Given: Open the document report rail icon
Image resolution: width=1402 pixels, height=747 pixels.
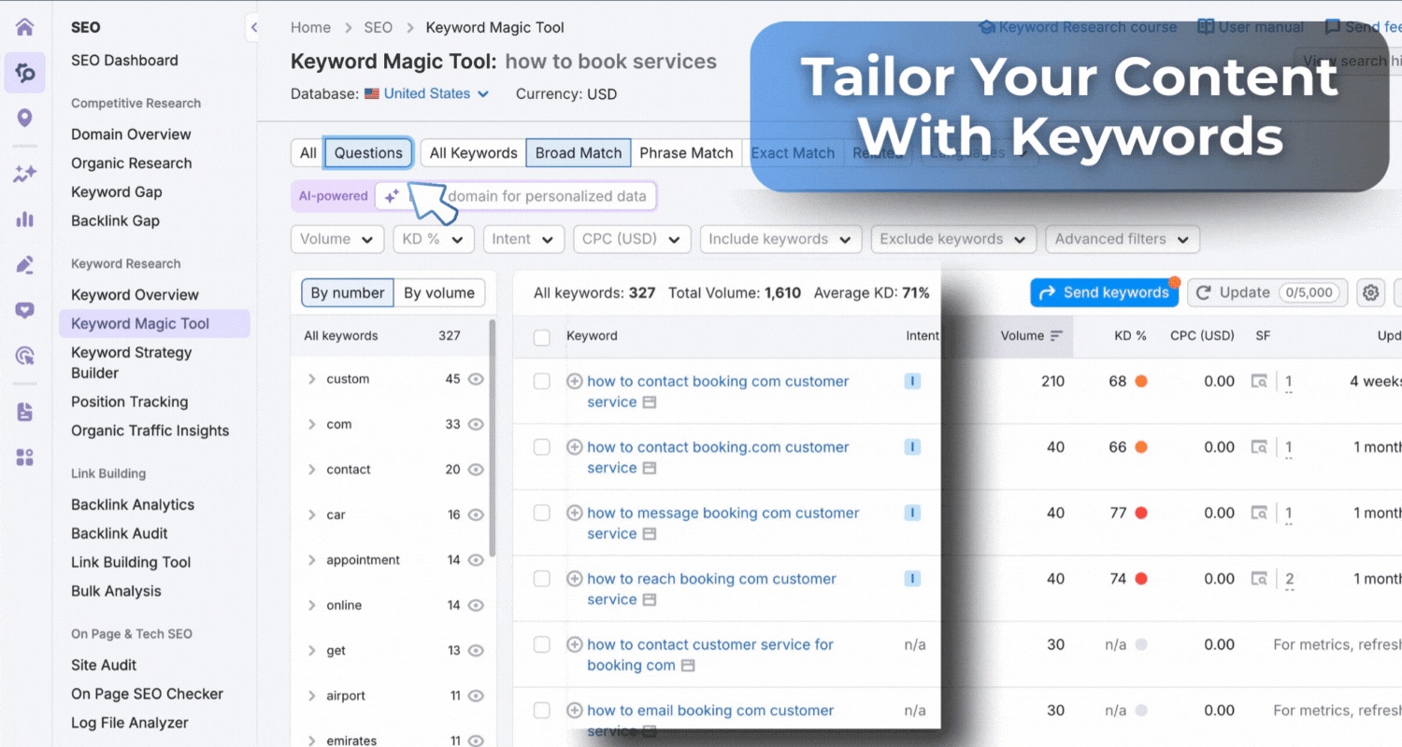Looking at the screenshot, I should coord(24,412).
